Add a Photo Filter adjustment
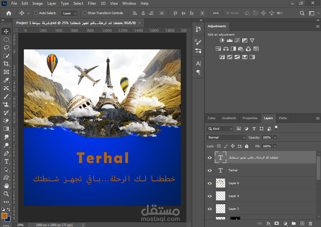The width and height of the screenshot is (321, 227). (x=241, y=49)
